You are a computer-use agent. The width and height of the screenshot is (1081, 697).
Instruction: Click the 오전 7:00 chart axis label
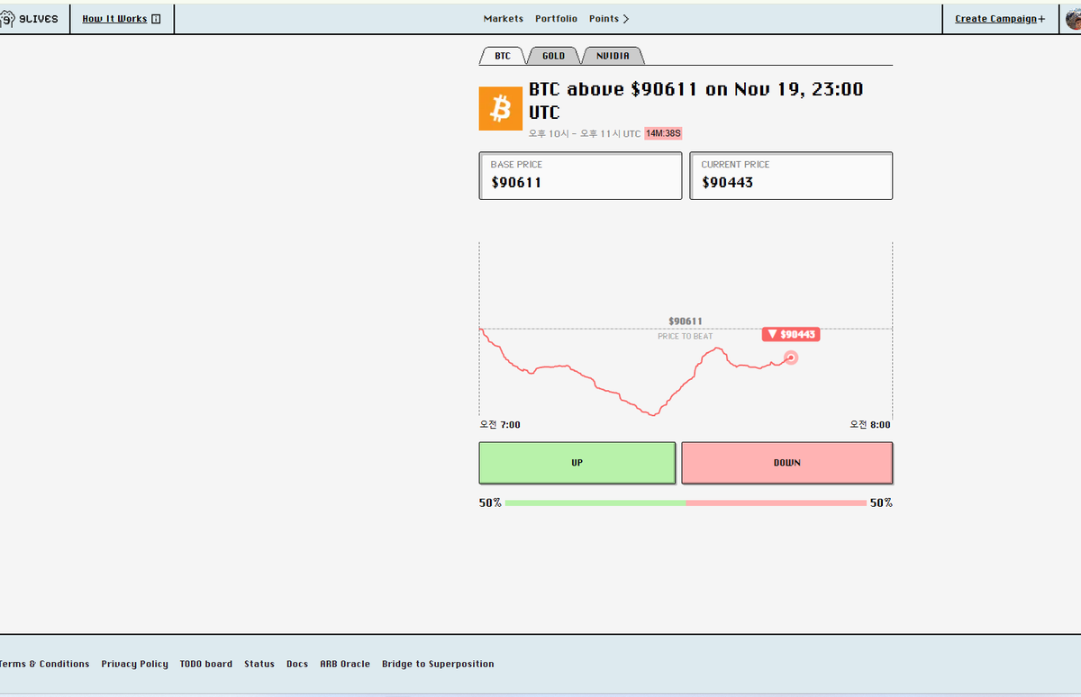(499, 425)
